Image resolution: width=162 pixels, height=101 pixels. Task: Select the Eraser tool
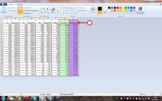click(x=41, y=12)
